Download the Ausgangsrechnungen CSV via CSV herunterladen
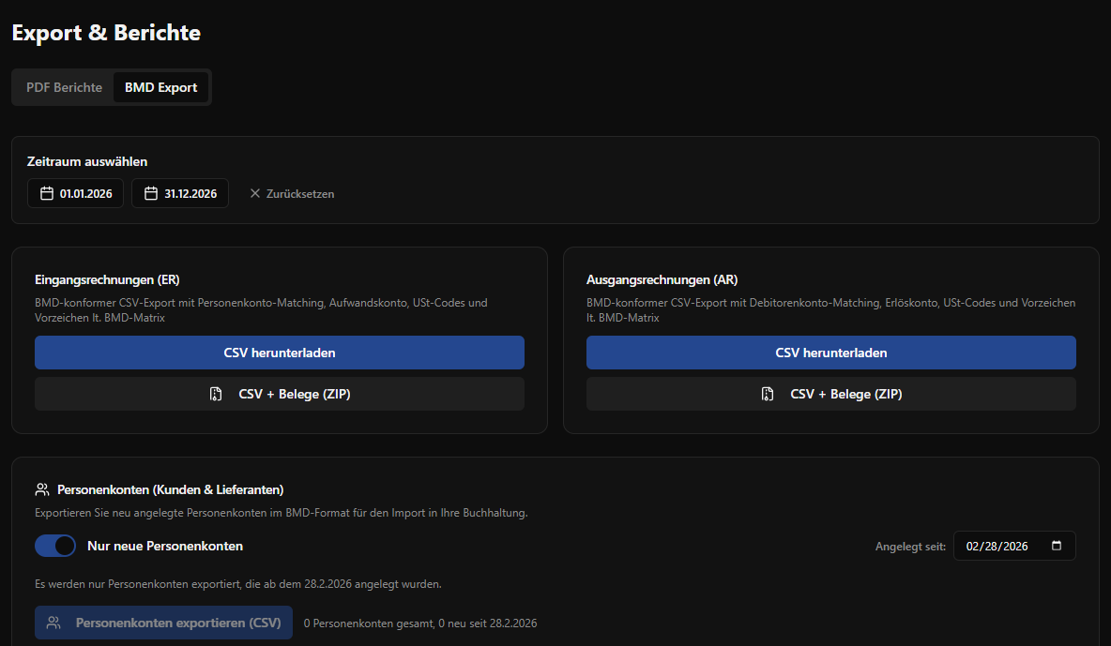Image resolution: width=1111 pixels, height=646 pixels. [x=830, y=353]
